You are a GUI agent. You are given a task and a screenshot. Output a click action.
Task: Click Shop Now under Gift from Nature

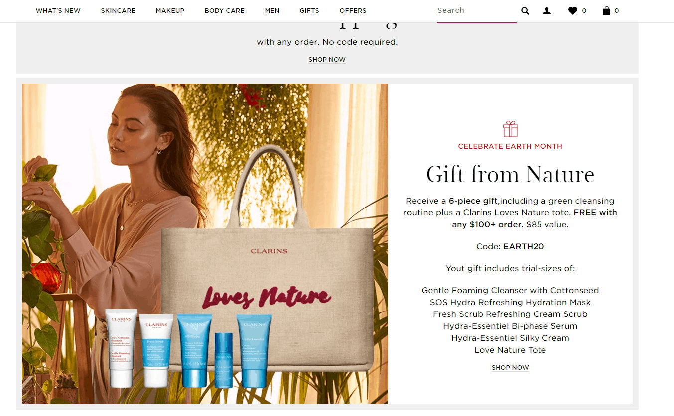click(x=510, y=368)
